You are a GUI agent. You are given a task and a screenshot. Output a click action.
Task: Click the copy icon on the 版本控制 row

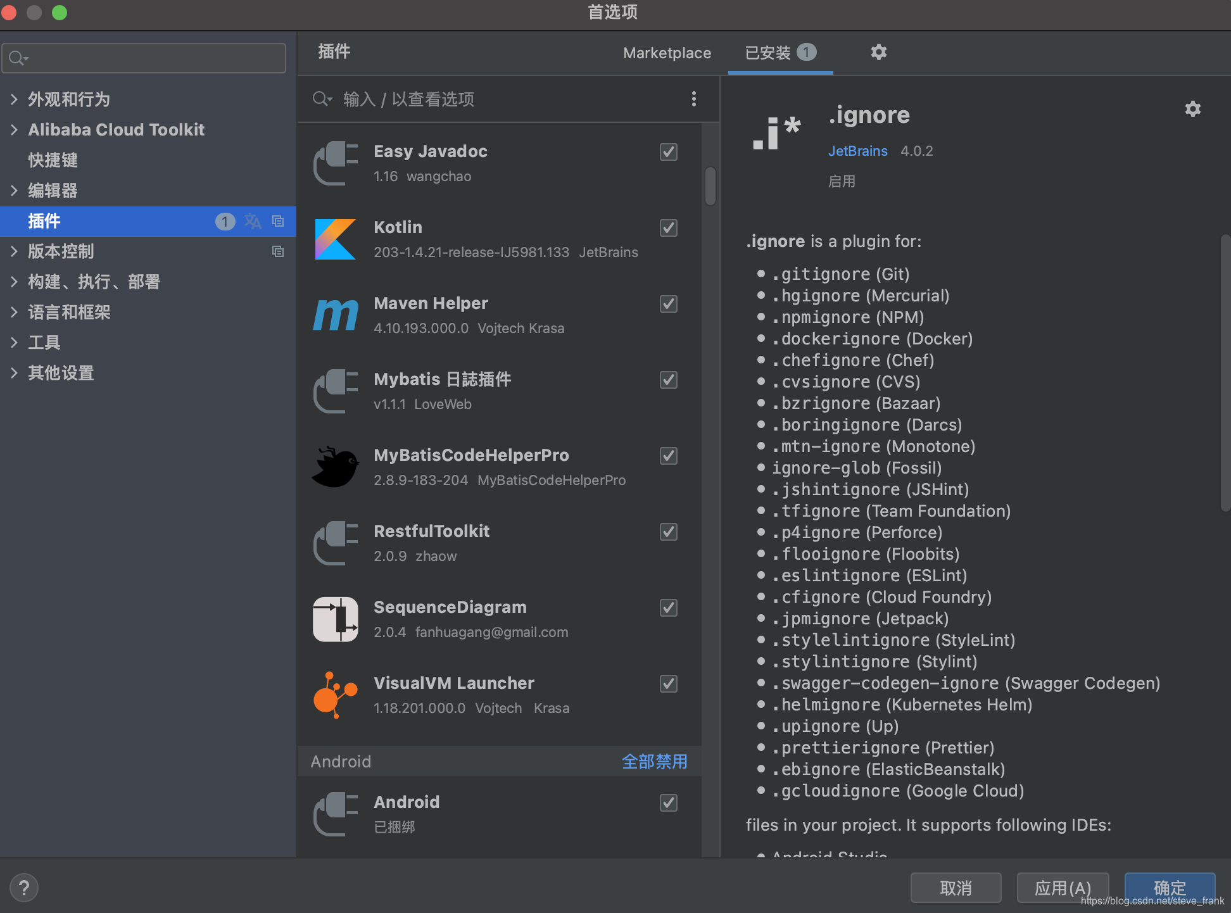[278, 251]
